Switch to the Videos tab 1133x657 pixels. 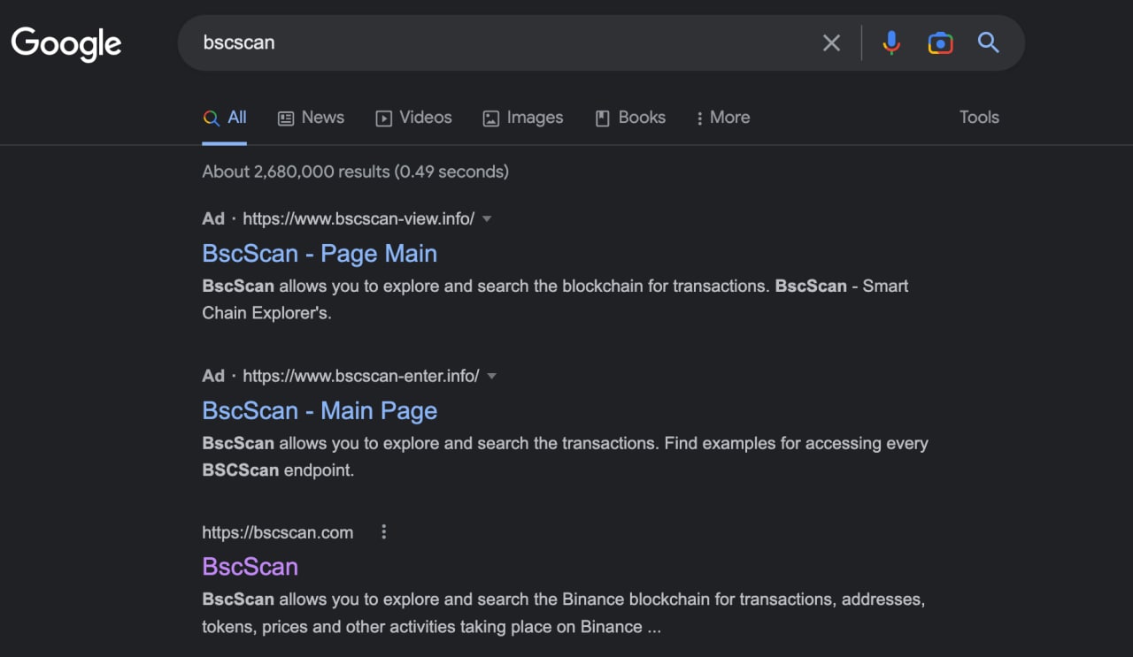[413, 118]
